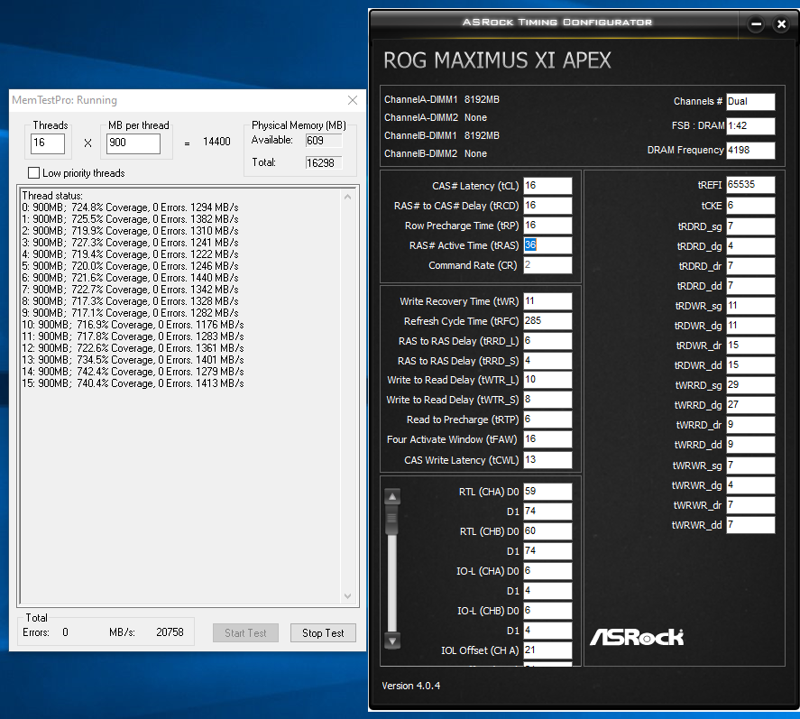Click the thread status scroll down arrow
The height and width of the screenshot is (719, 800).
[x=347, y=595]
